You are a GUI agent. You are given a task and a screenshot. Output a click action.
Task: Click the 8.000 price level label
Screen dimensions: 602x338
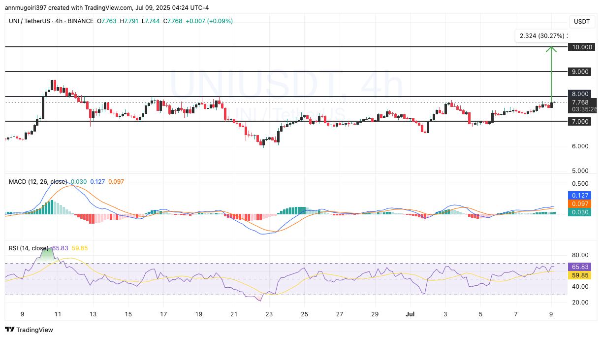point(581,94)
